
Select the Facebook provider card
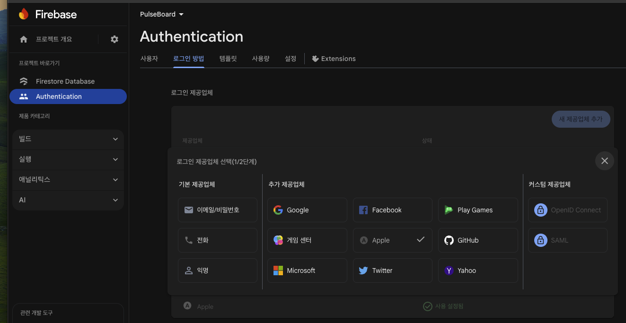[x=393, y=210]
